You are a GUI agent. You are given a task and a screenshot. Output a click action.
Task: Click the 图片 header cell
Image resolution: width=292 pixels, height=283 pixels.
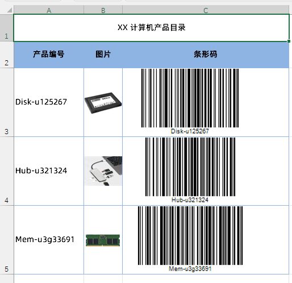[x=103, y=55]
